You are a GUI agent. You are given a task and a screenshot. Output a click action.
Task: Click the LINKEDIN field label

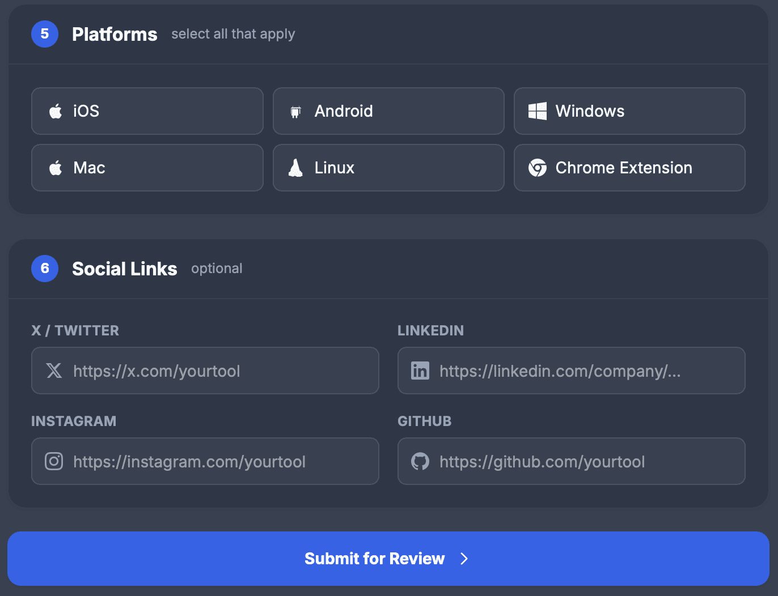430,330
